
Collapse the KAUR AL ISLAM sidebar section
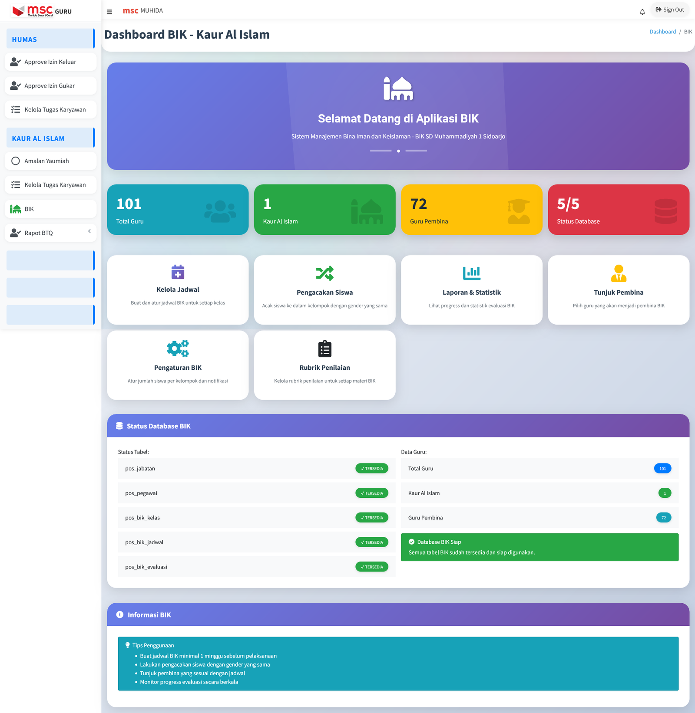click(50, 138)
